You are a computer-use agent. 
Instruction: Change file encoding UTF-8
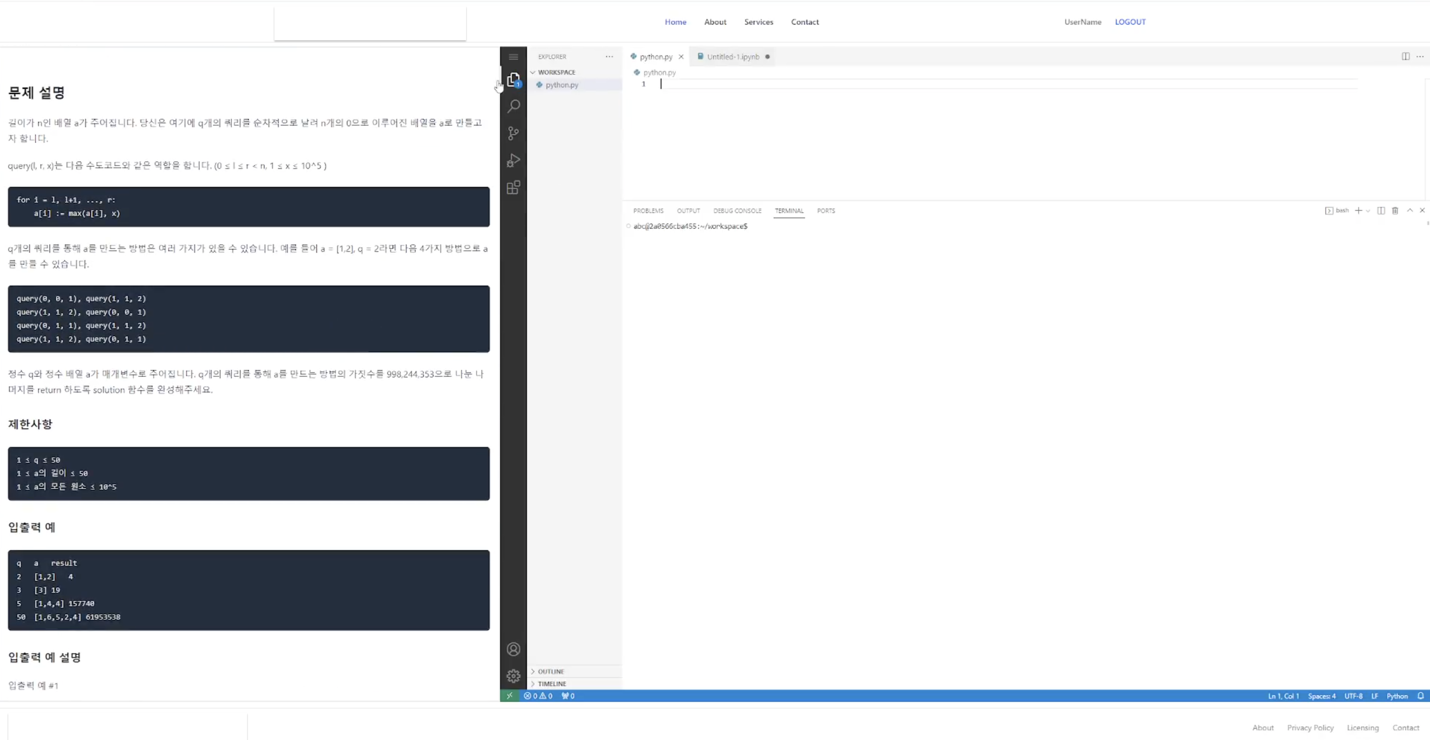(x=1353, y=696)
